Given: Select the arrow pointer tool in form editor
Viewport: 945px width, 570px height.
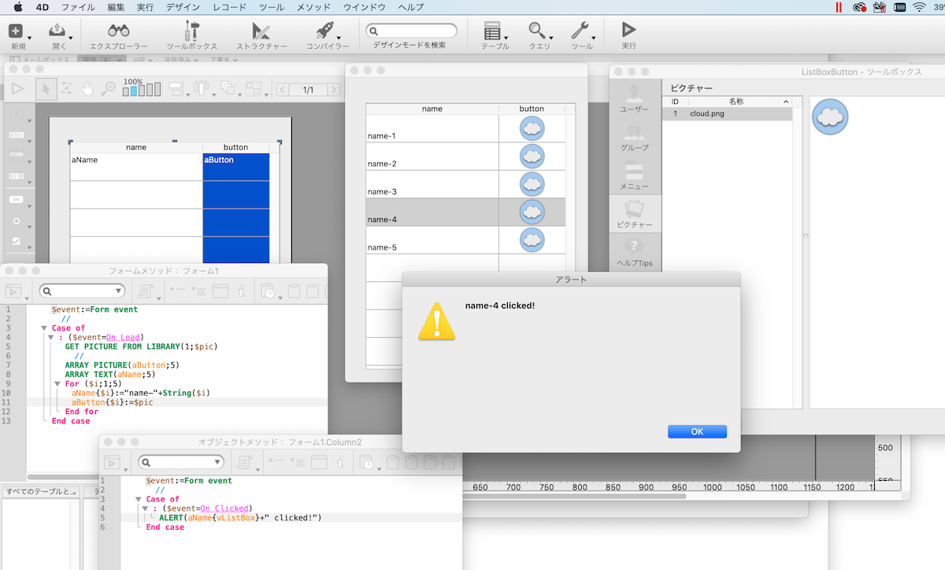Looking at the screenshot, I should tap(46, 89).
